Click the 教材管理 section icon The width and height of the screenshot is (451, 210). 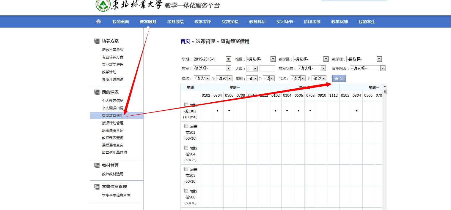tap(97, 165)
